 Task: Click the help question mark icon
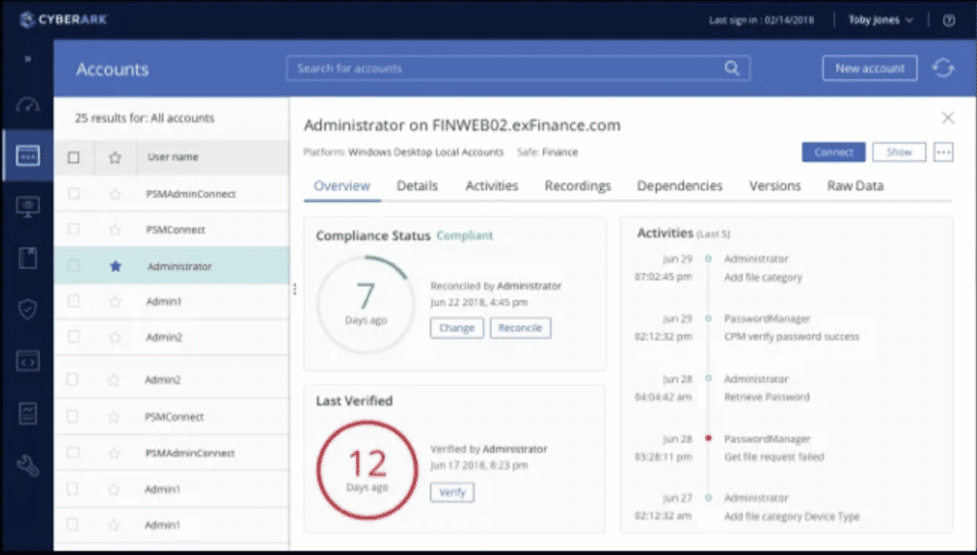pyautogui.click(x=948, y=20)
